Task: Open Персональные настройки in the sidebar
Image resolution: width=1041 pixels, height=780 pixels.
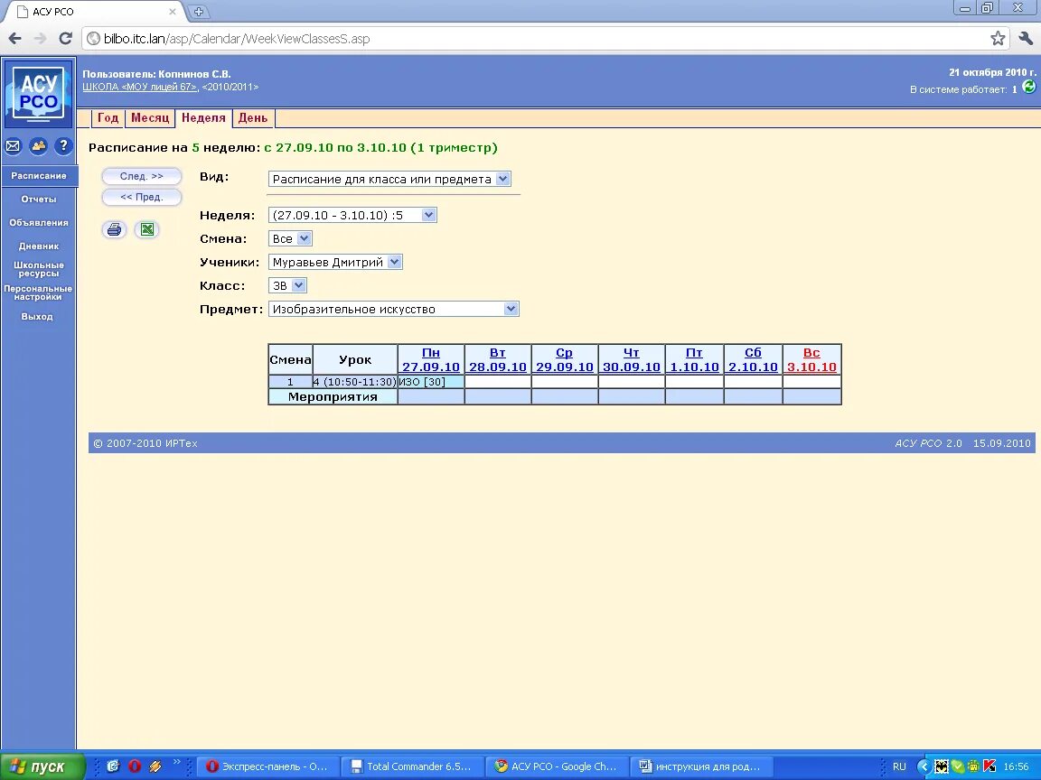Action: pos(39,292)
